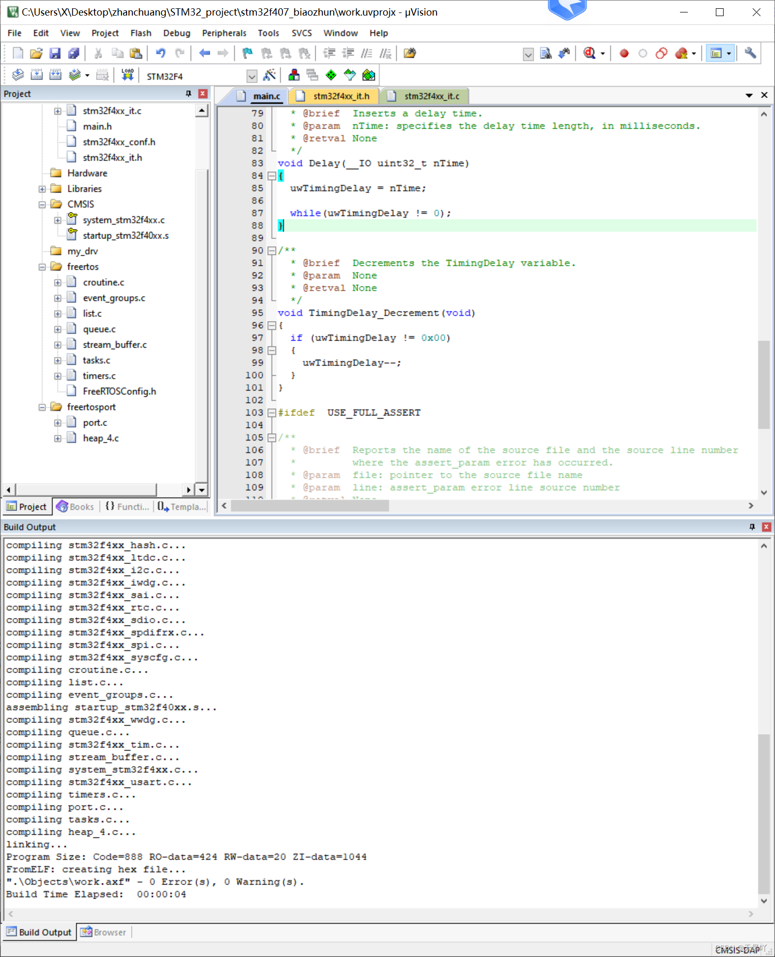Open the Browser output tab
This screenshot has height=957, width=775.
(x=104, y=932)
